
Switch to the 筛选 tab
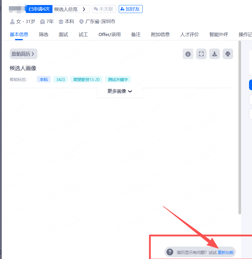pos(43,35)
